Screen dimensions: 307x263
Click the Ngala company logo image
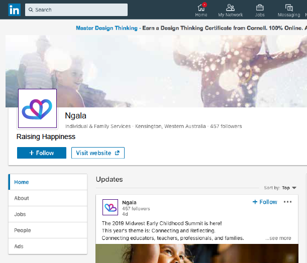37,108
